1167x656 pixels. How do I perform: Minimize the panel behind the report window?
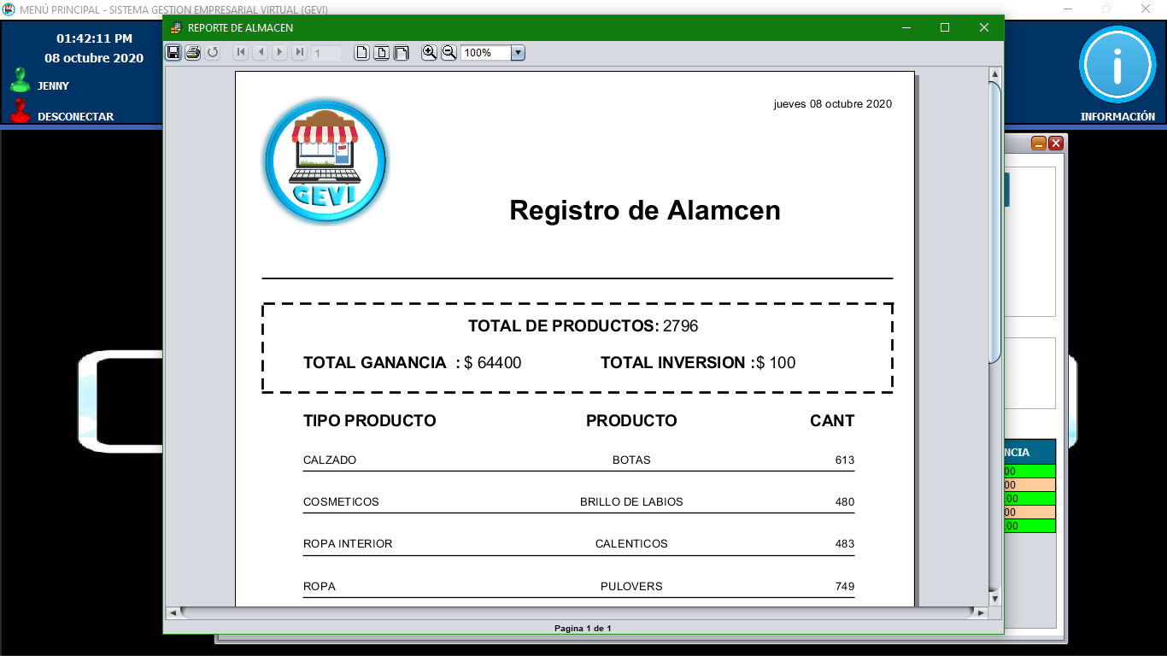point(1039,143)
